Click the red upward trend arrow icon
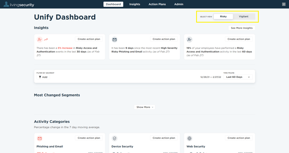 [x=46, y=40]
